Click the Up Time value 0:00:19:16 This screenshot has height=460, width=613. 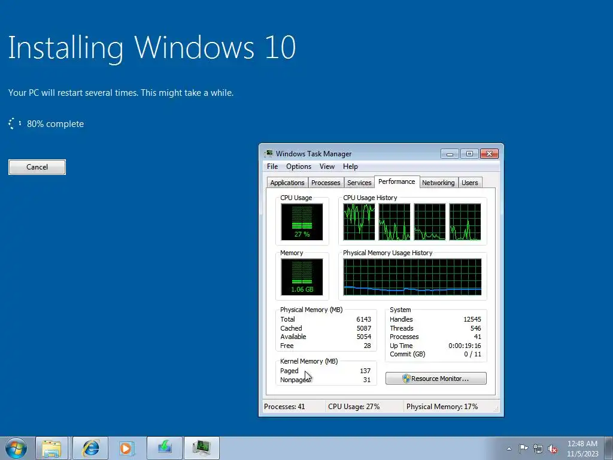point(465,346)
